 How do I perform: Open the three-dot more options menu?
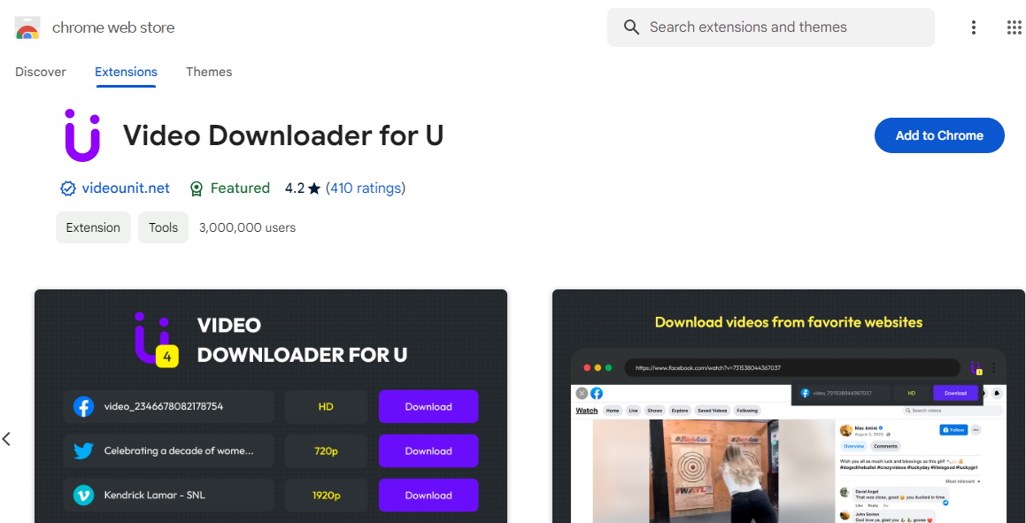973,27
